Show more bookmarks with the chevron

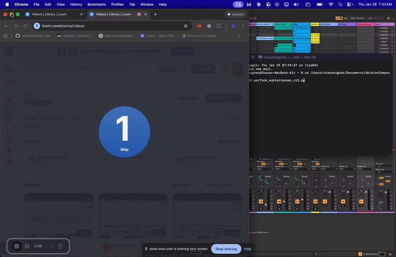pyautogui.click(x=239, y=36)
